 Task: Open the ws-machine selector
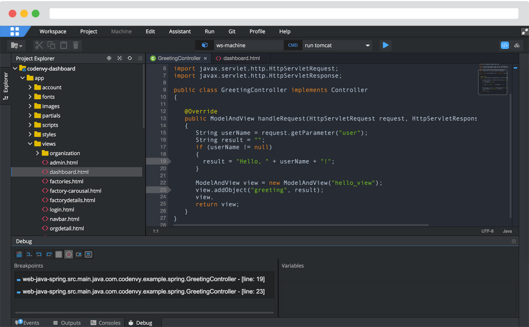pos(249,45)
